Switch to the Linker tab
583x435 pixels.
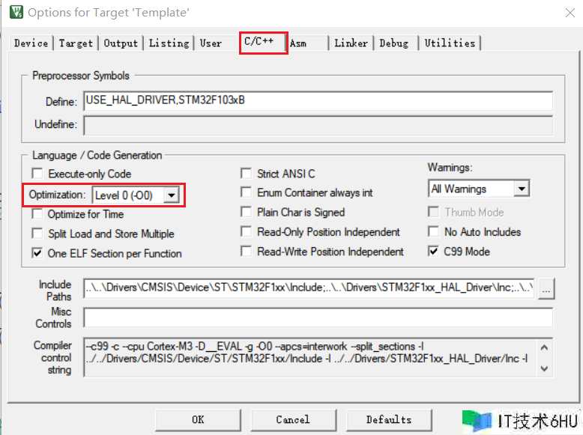(351, 43)
